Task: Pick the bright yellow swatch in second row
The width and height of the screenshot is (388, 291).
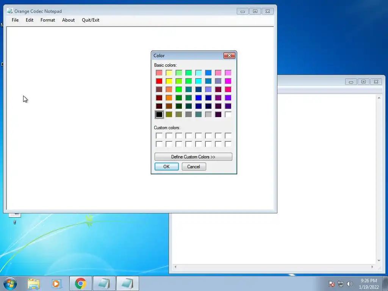Action: [169, 81]
